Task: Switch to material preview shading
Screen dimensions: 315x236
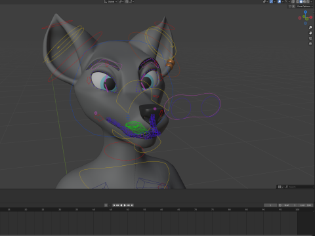Action: (304, 1)
